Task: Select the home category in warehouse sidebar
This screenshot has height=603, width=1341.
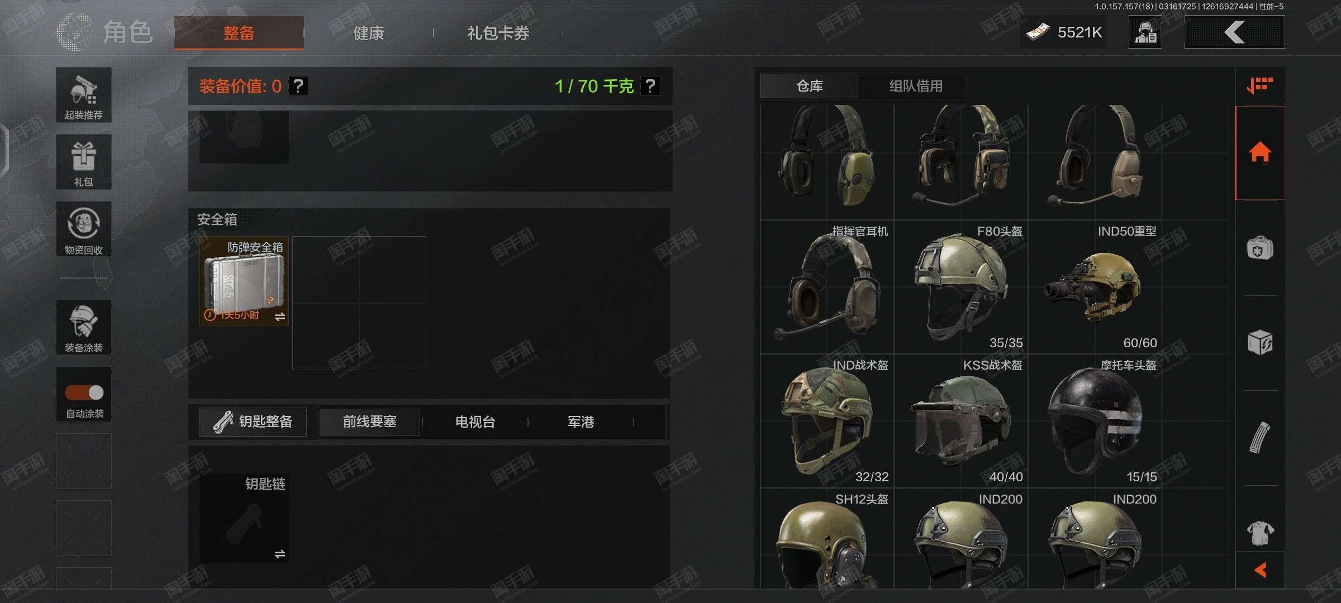Action: 1260,152
